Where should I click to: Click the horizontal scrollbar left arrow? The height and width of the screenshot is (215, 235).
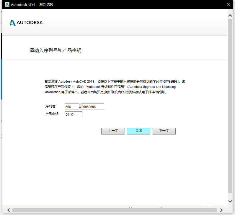pos(8,210)
